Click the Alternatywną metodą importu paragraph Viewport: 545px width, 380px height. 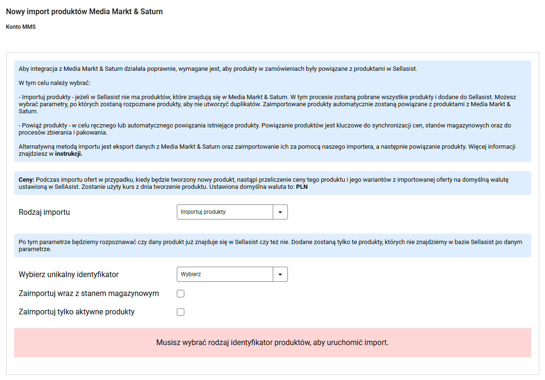pos(267,150)
